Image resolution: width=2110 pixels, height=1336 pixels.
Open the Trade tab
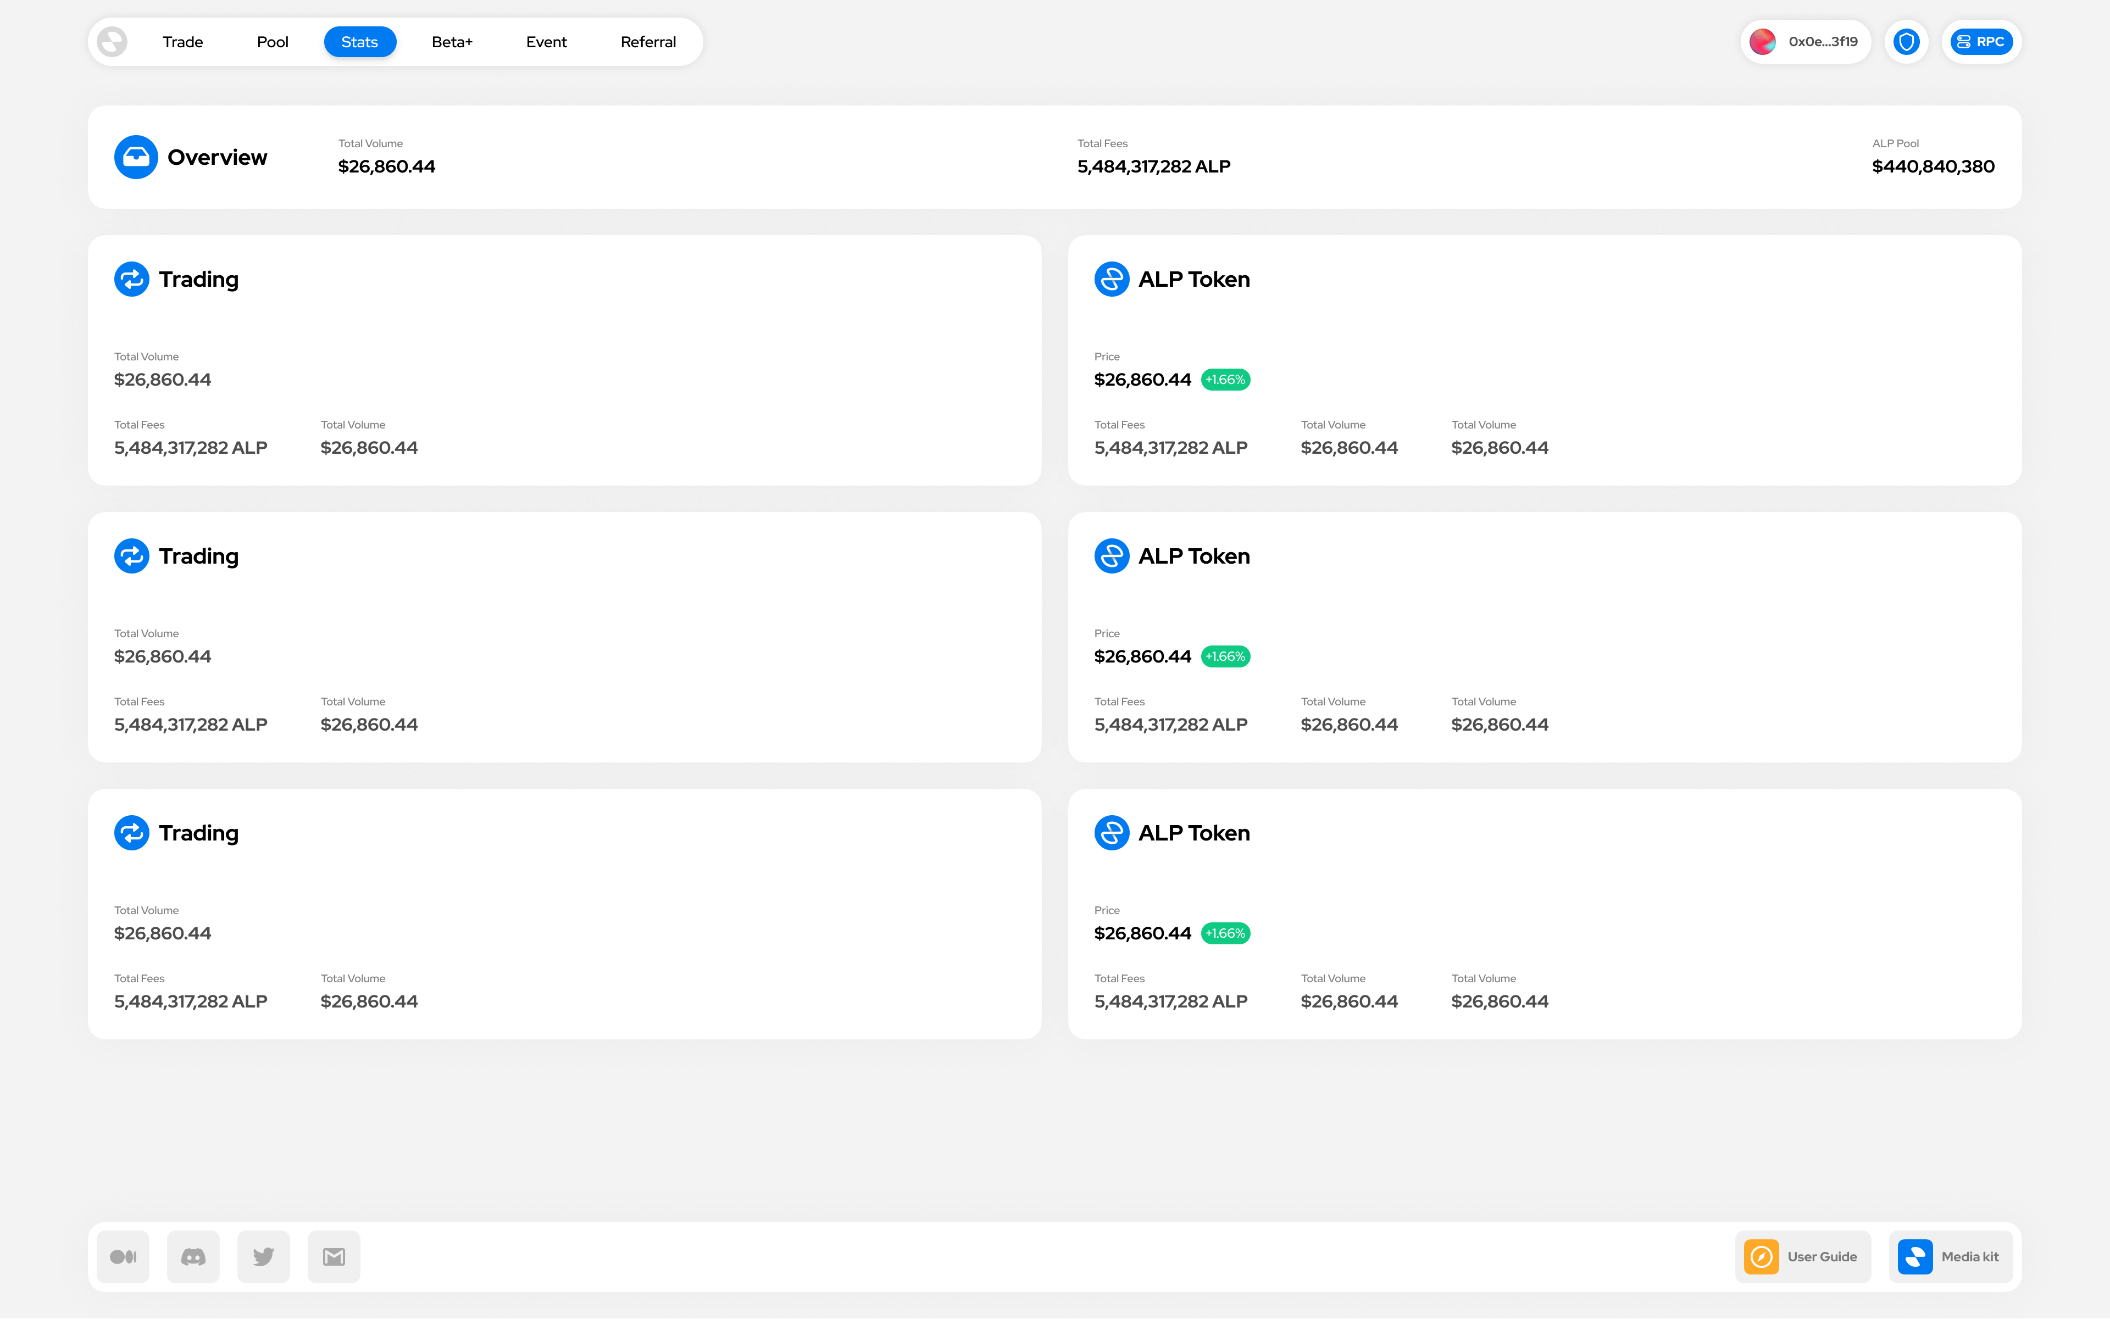click(x=182, y=42)
